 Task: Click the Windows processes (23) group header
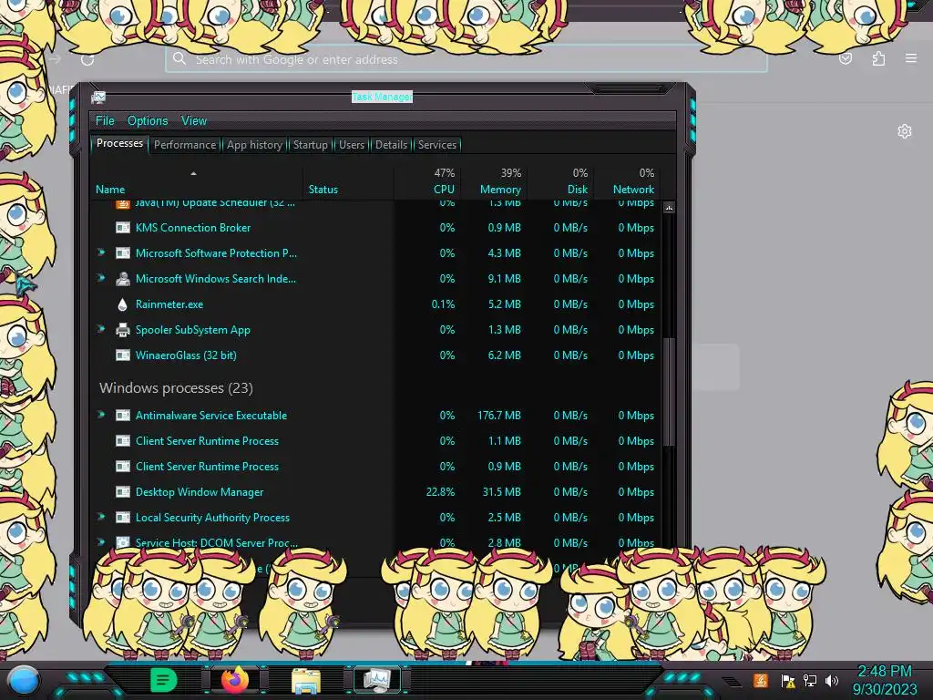click(176, 388)
